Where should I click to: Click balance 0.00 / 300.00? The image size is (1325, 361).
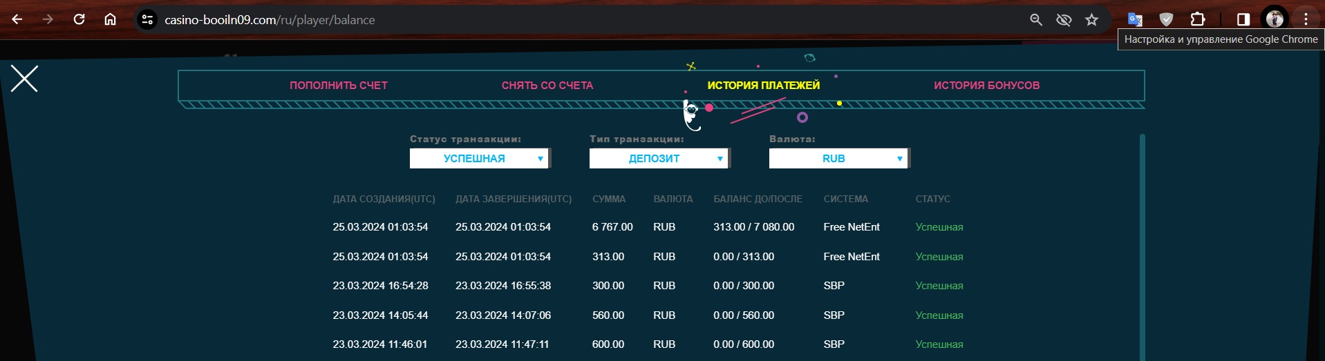(744, 286)
